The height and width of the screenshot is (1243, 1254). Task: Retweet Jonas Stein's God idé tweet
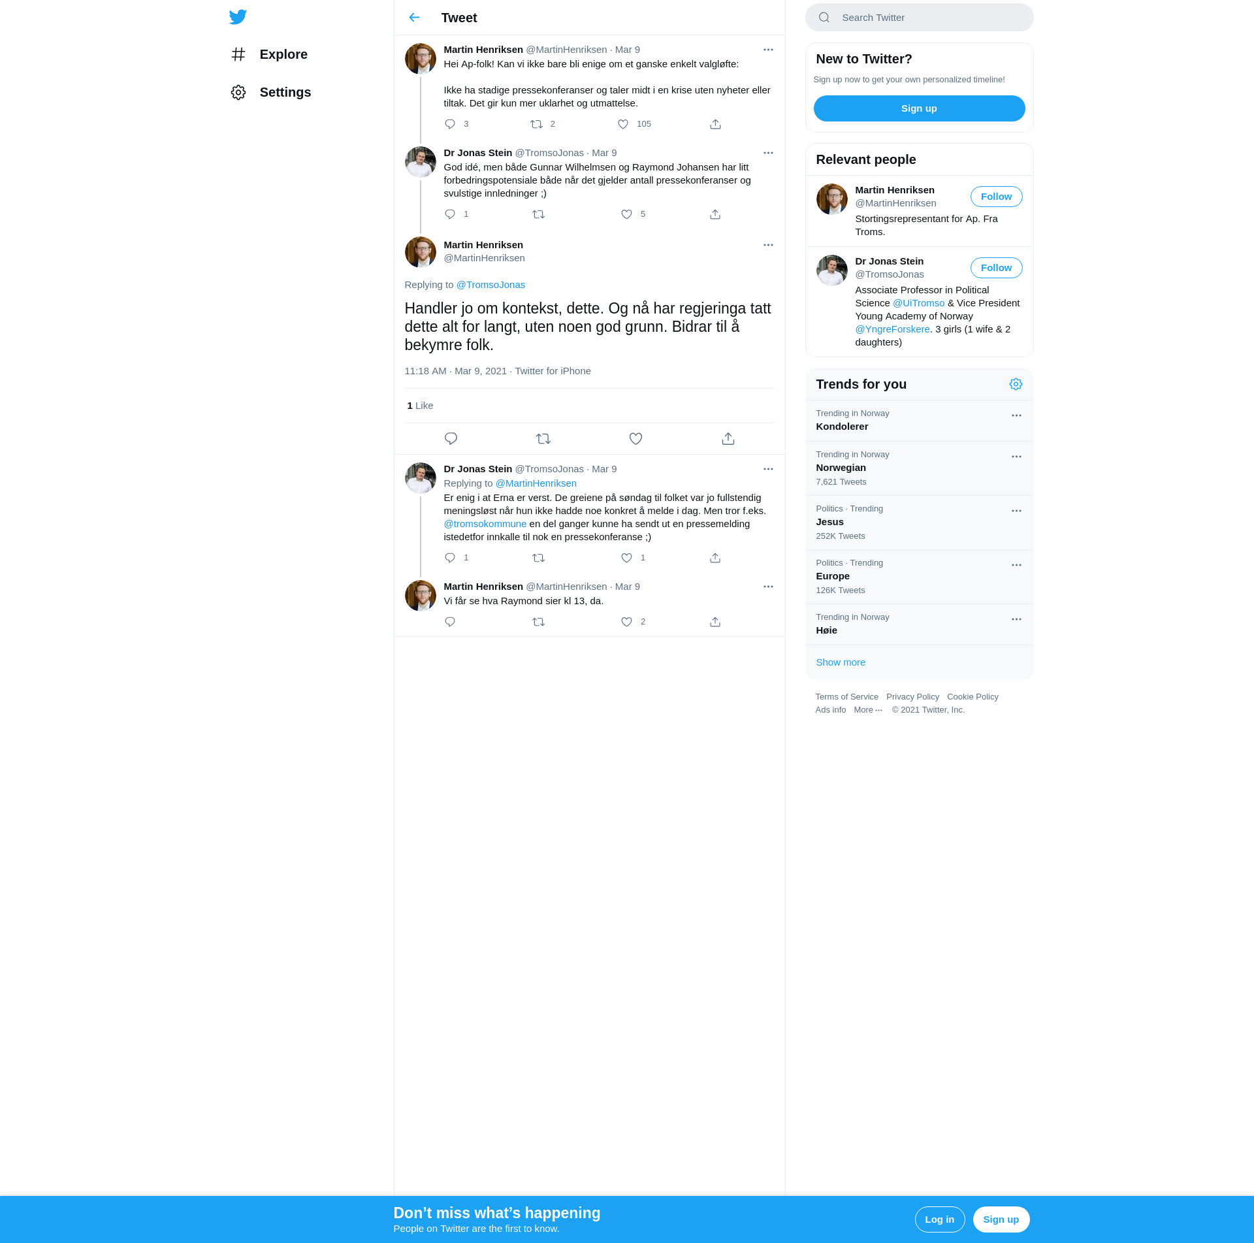pos(538,214)
